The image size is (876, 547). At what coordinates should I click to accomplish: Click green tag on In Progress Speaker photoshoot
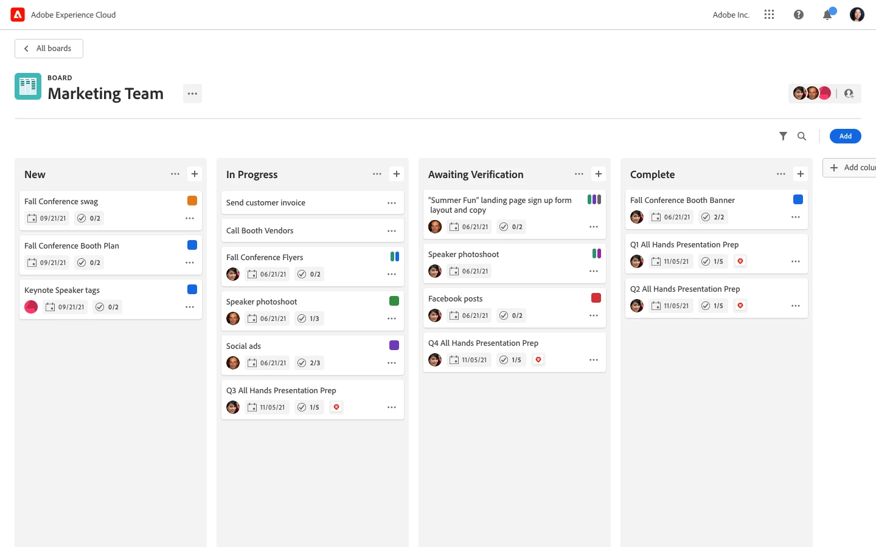click(394, 301)
